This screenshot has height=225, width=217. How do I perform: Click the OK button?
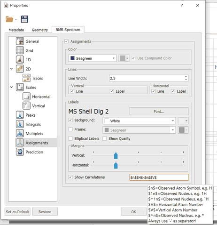pyautogui.click(x=133, y=212)
